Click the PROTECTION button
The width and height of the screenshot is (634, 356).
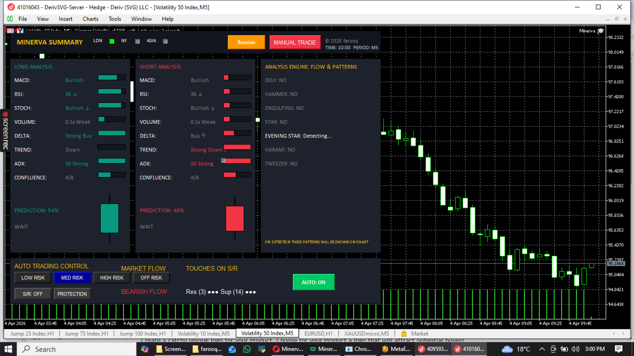pyautogui.click(x=72, y=294)
